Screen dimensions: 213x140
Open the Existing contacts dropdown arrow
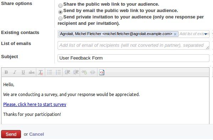coord(206,34)
